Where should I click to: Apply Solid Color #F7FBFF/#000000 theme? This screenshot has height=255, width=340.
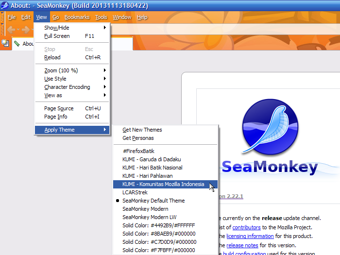165,250
